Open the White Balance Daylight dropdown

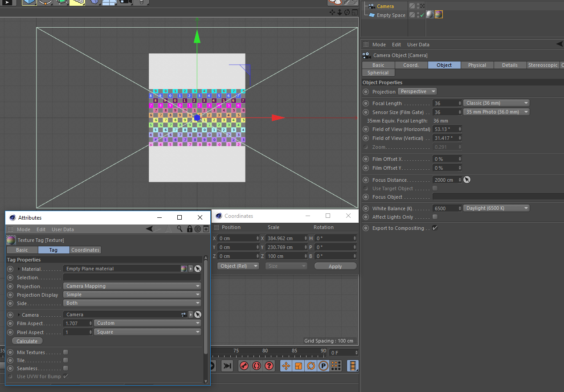(x=496, y=208)
